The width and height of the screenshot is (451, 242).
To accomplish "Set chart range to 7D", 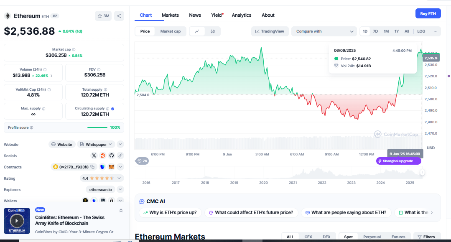I will pyautogui.click(x=375, y=31).
